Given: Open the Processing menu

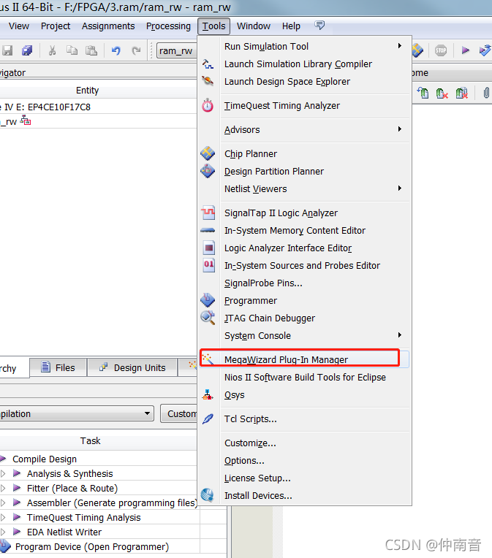Looking at the screenshot, I should tap(168, 26).
